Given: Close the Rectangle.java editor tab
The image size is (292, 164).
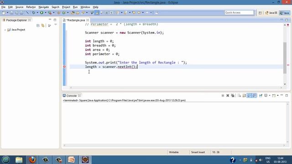Looking at the screenshot, I should click(x=88, y=20).
